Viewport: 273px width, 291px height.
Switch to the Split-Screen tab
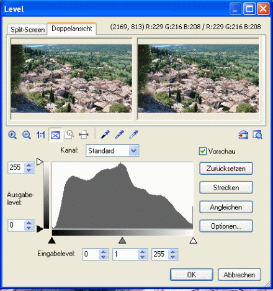pyautogui.click(x=27, y=30)
